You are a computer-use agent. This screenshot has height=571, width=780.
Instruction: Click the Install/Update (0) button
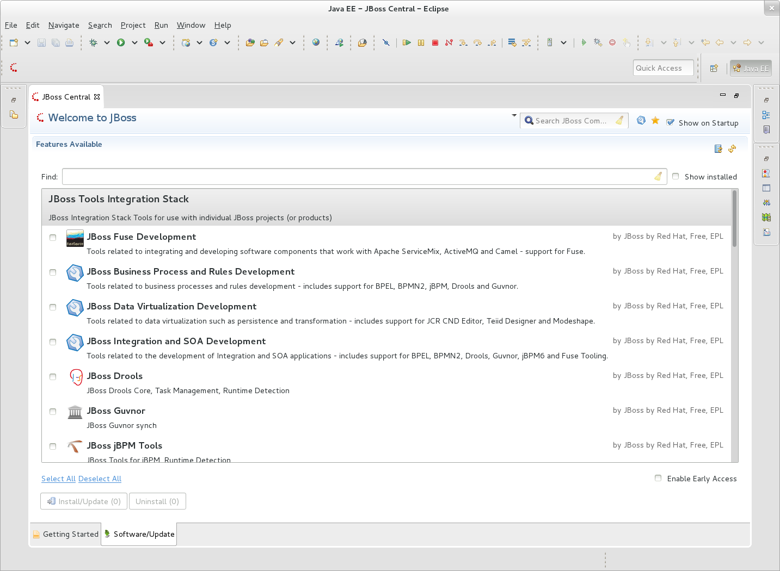84,501
